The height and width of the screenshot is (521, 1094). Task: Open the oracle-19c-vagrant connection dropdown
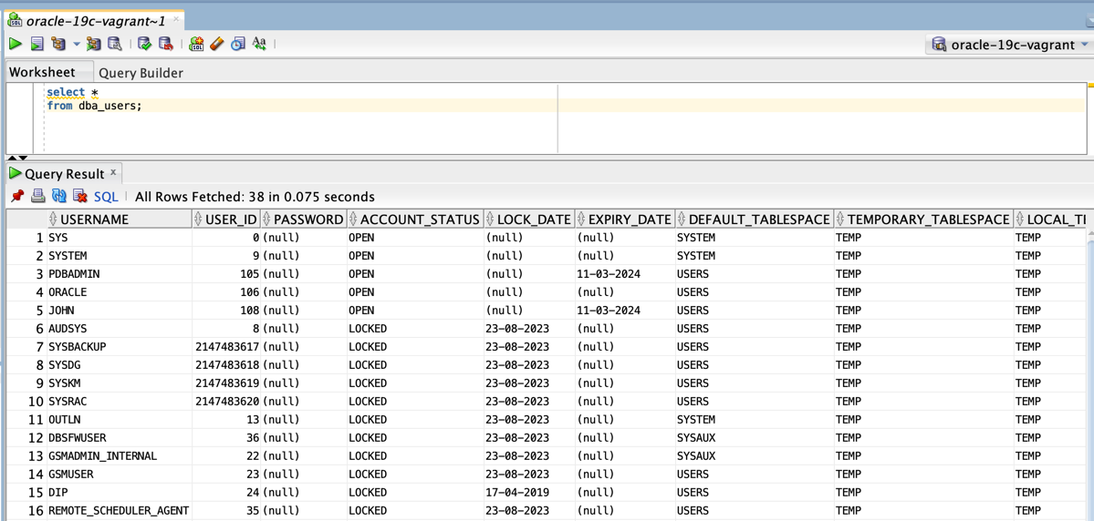point(1084,45)
